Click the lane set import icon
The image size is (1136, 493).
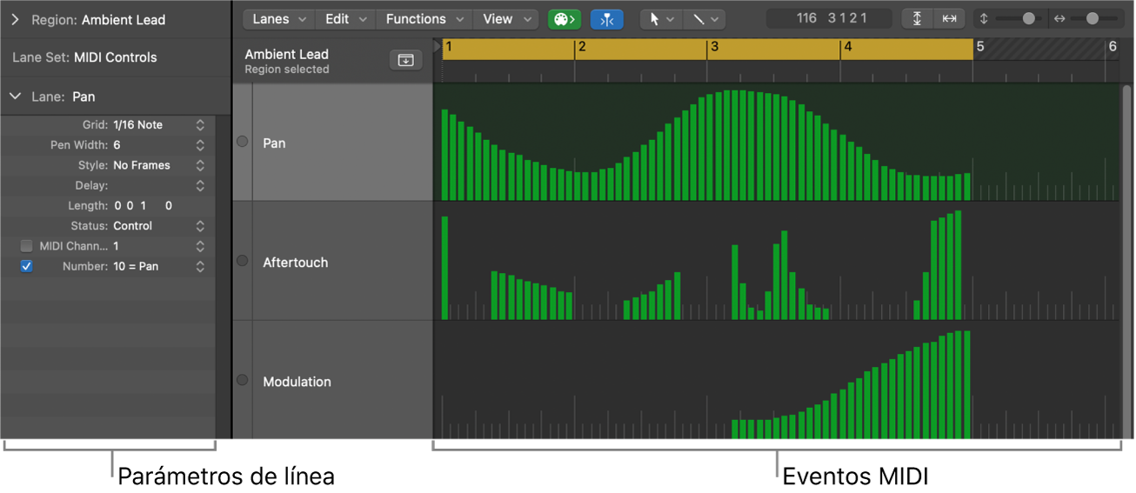pyautogui.click(x=405, y=60)
